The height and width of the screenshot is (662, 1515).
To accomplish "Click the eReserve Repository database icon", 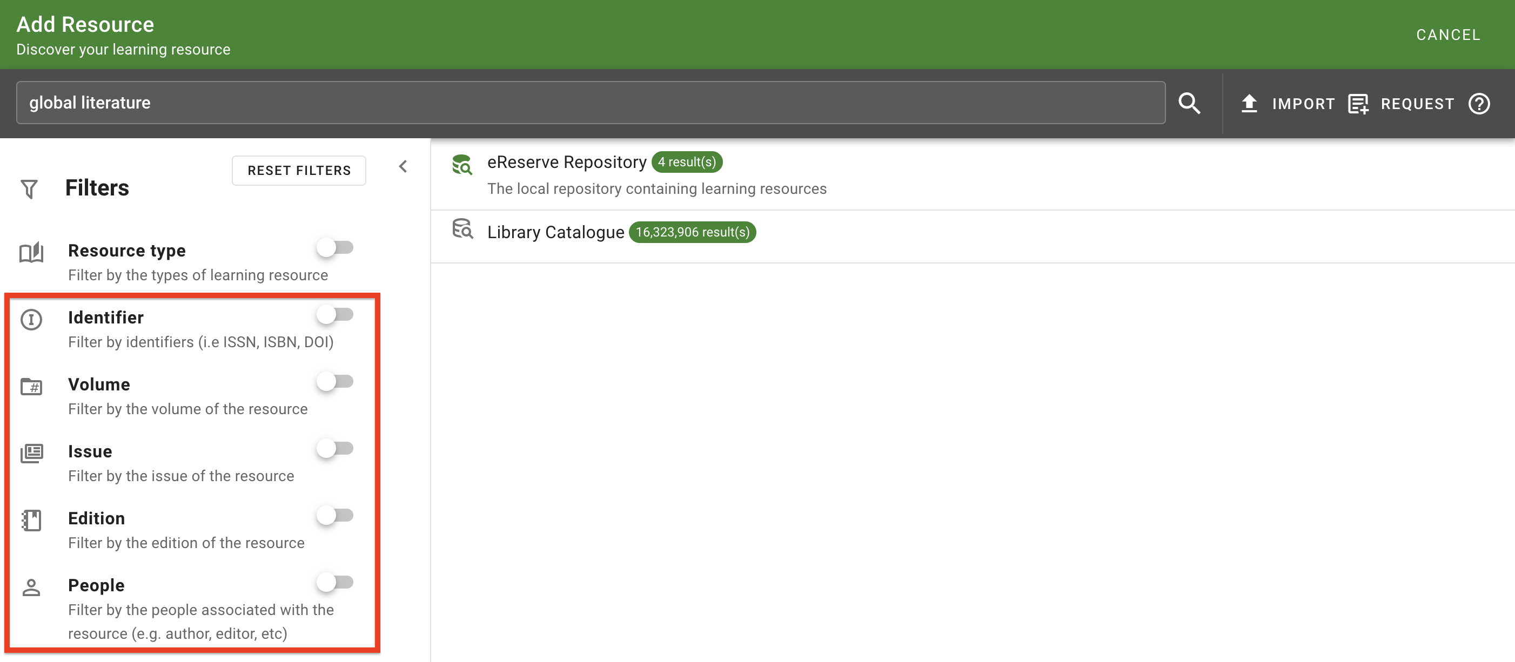I will 463,166.
